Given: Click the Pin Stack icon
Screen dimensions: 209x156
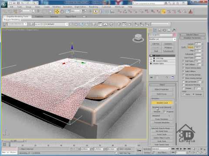Looking at the screenshot, I should (152, 78).
